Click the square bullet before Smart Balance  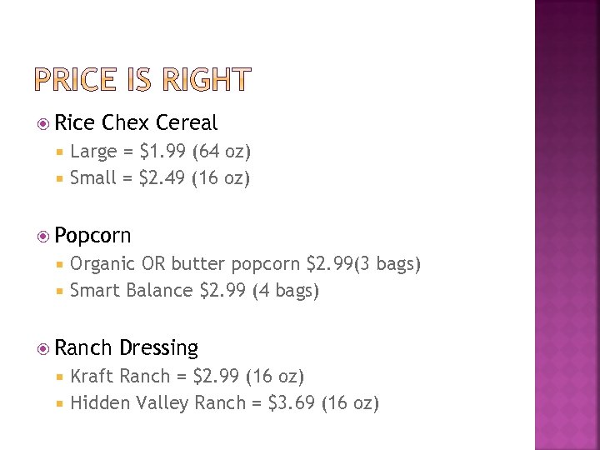coord(61,291)
